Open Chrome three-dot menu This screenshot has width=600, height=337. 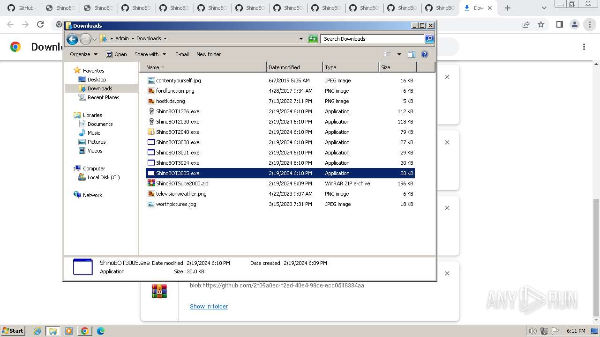click(x=590, y=24)
